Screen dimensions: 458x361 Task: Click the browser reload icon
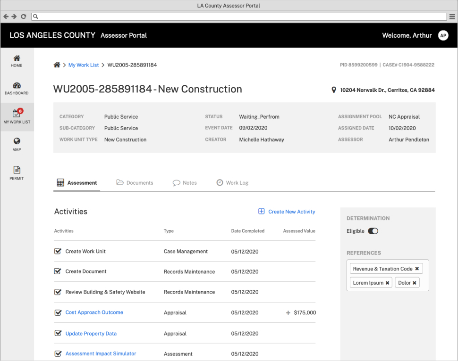[23, 16]
